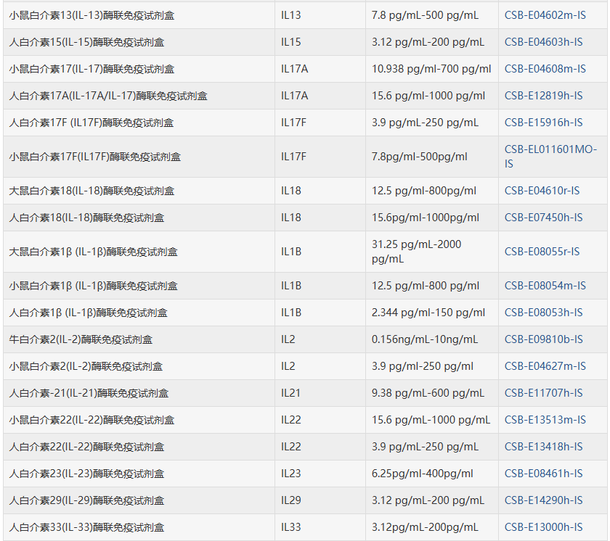The height and width of the screenshot is (541, 610).
Task: Open product link CSB-E08055r-IS
Action: coord(542,252)
